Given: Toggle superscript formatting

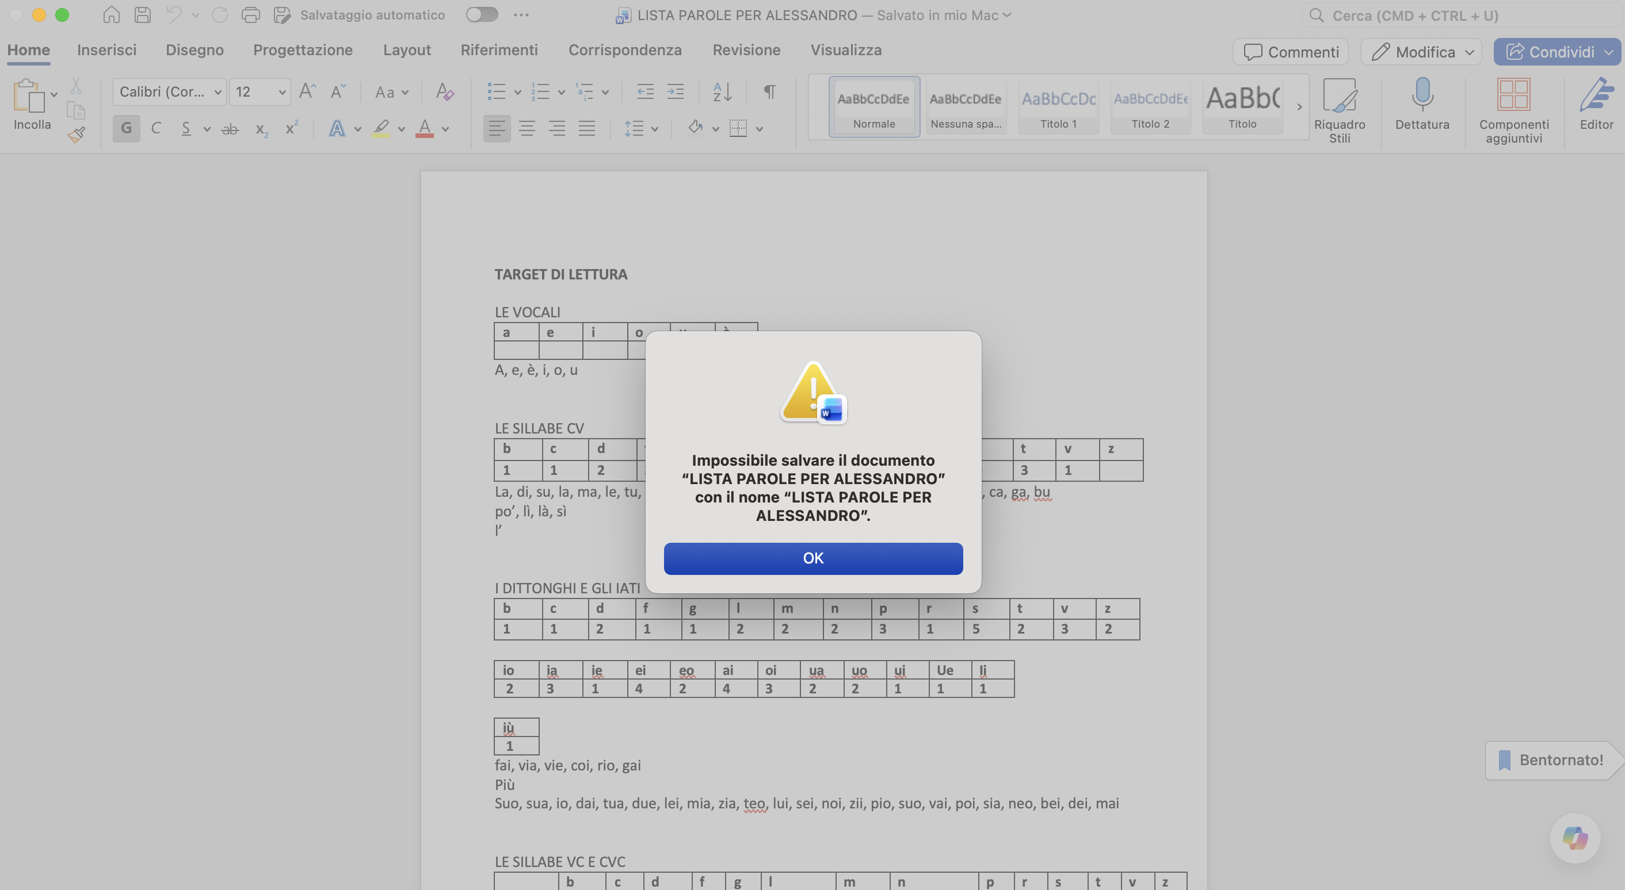Looking at the screenshot, I should click(x=291, y=129).
